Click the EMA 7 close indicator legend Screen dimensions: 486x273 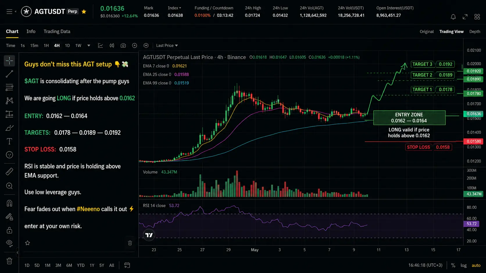tap(165, 66)
